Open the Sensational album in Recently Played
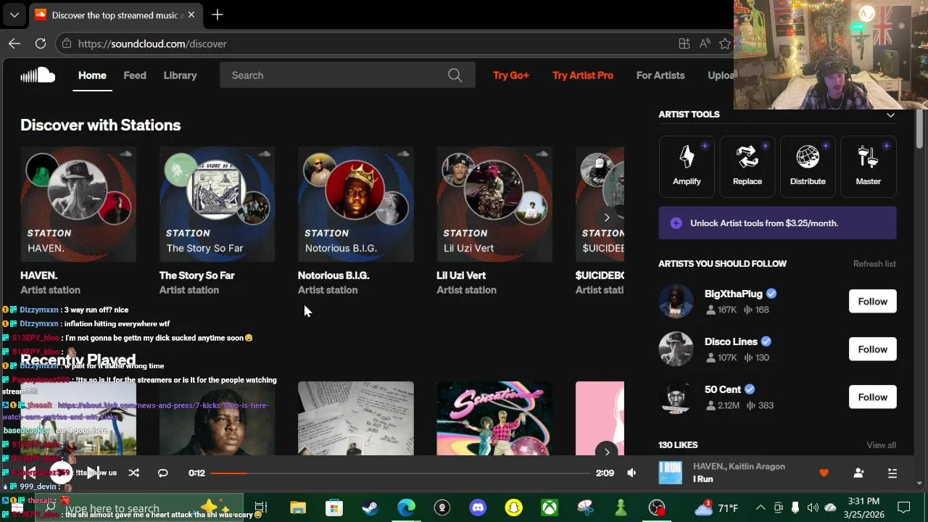The height and width of the screenshot is (522, 928). coord(494,418)
